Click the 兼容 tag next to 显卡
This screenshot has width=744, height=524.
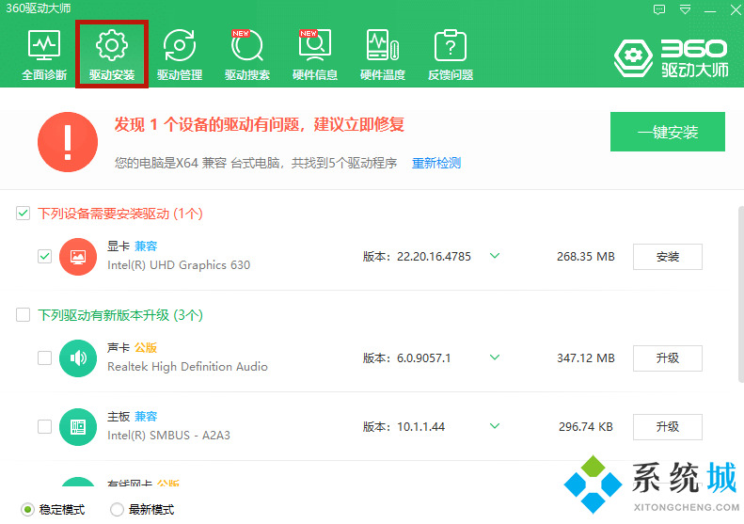pos(146,246)
